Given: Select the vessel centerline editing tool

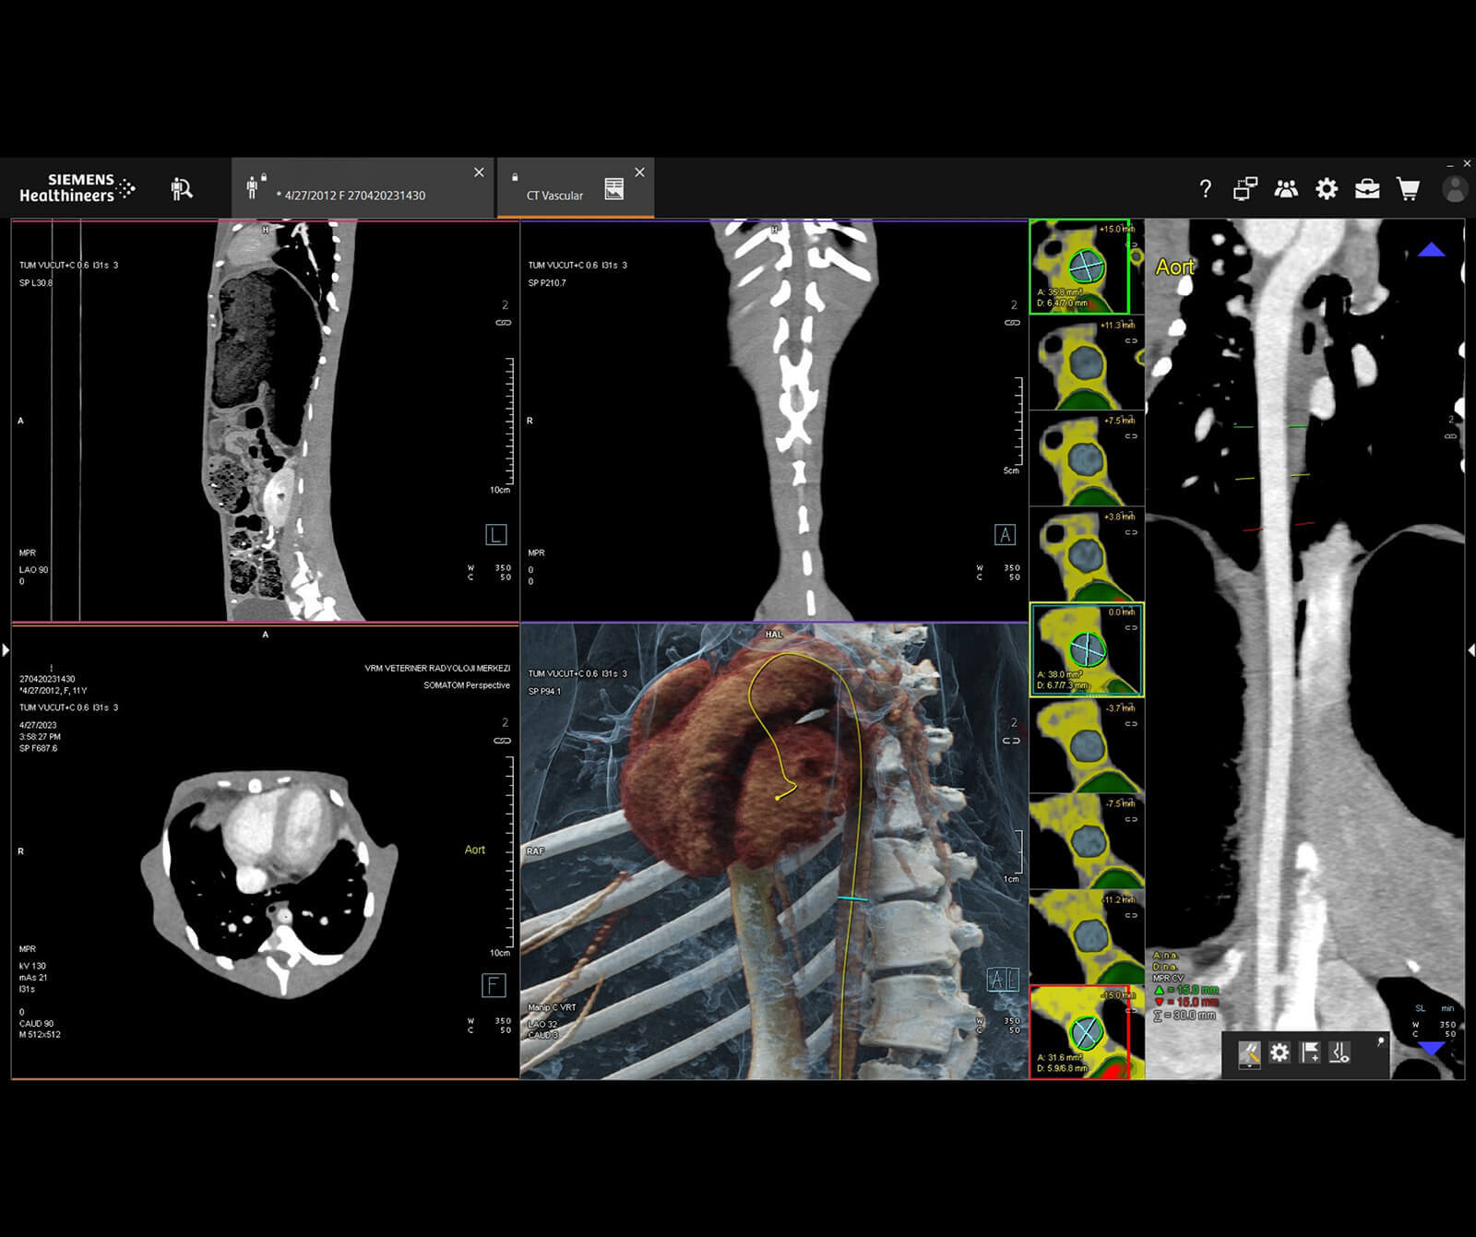Looking at the screenshot, I should point(1249,1053).
